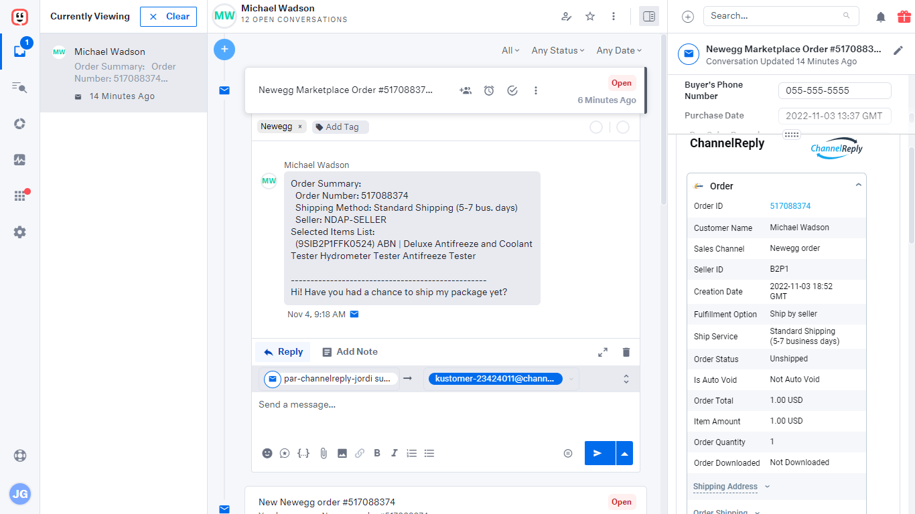Click the add plus circle near search

(x=688, y=17)
